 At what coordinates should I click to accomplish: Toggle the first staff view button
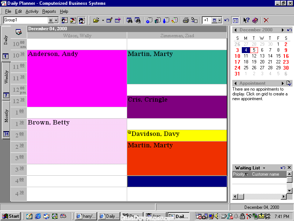65,20
